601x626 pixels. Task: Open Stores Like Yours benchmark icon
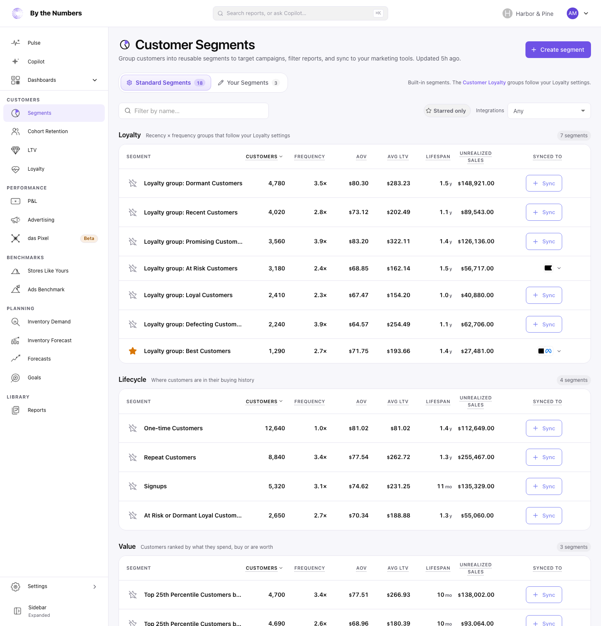click(15, 271)
